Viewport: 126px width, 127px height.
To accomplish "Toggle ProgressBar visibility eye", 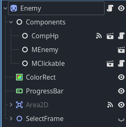I will click(121, 91).
